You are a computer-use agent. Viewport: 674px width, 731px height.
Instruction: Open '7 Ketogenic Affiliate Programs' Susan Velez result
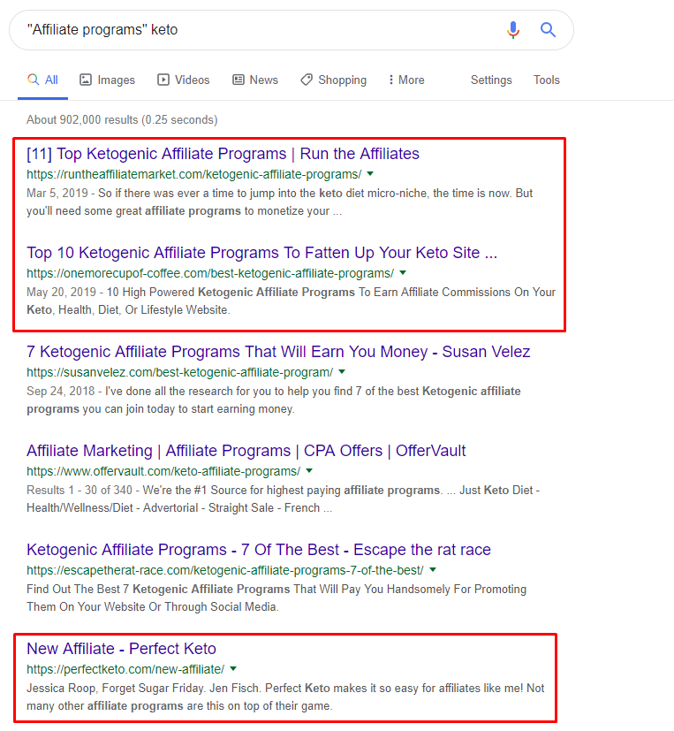tap(278, 352)
